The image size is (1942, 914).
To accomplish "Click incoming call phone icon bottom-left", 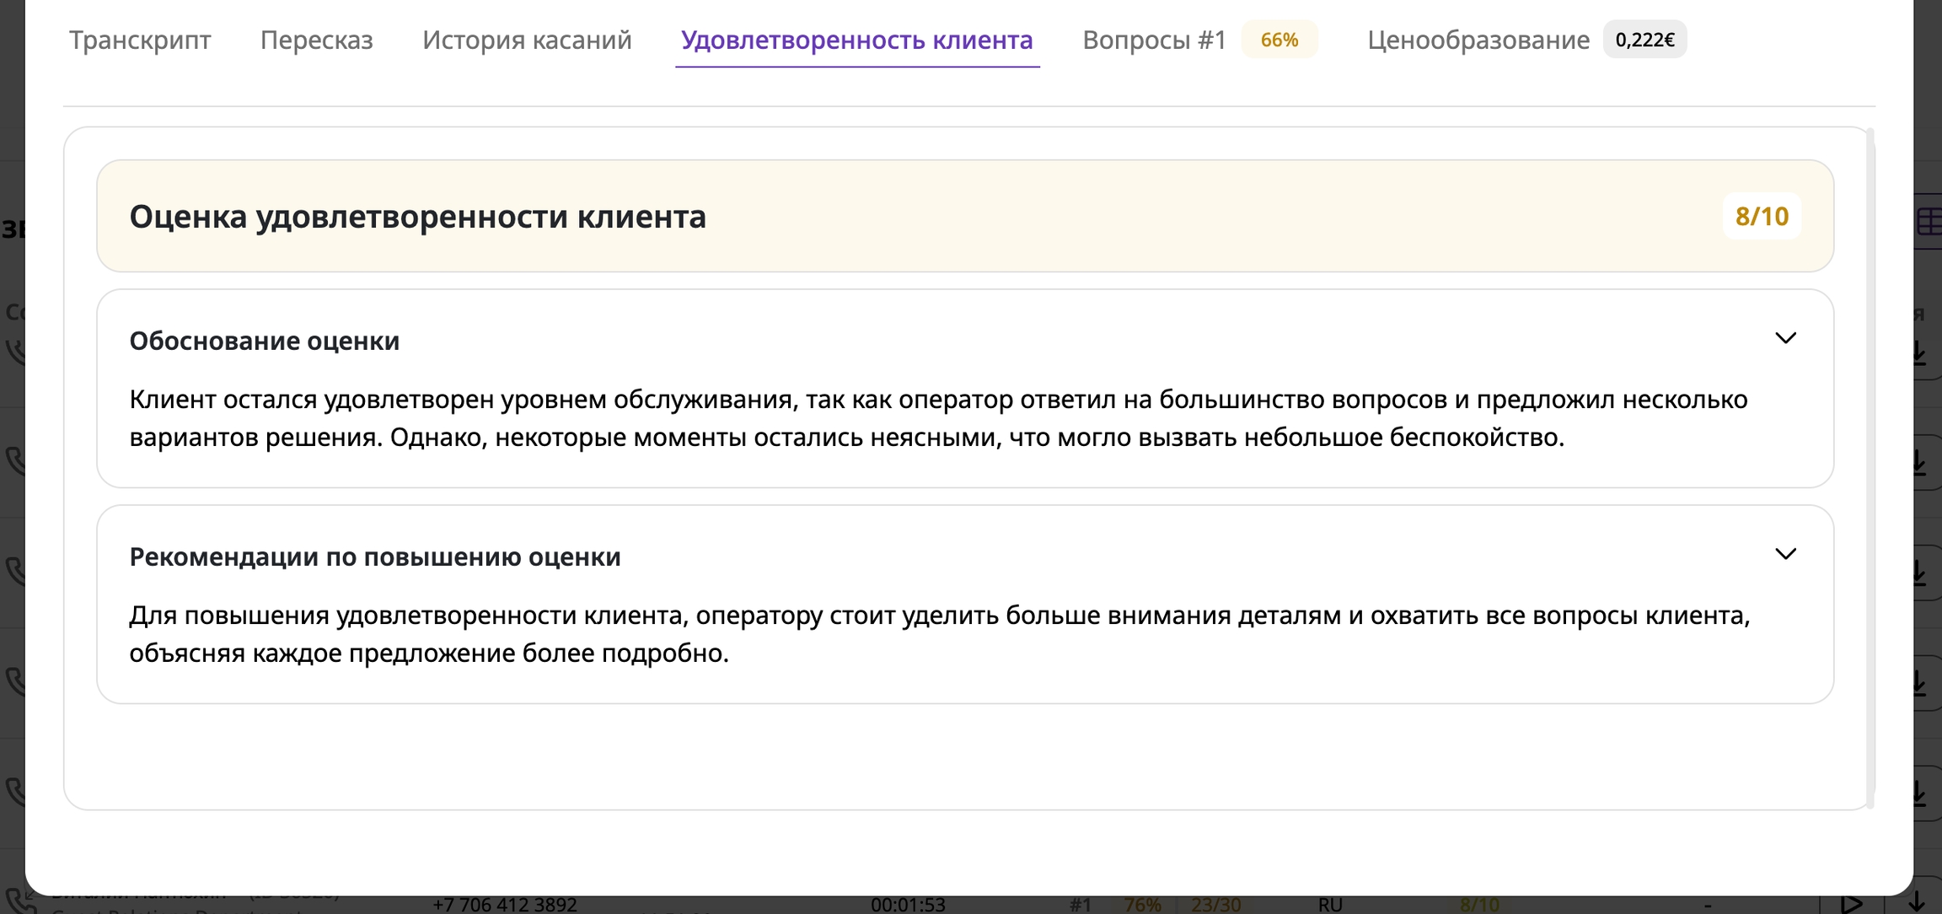I will click(17, 901).
